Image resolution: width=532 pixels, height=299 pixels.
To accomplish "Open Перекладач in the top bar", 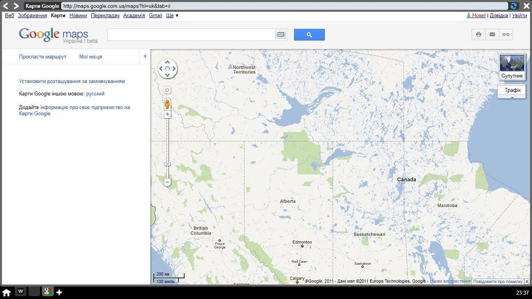I will point(105,16).
